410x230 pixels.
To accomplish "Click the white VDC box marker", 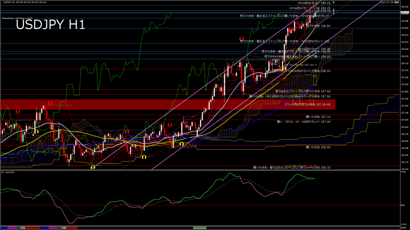I will point(275,63).
